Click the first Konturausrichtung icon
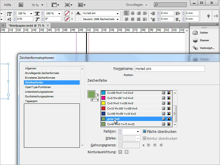Image resolution: width=220 pixels, height=165 pixels. (x=120, y=152)
